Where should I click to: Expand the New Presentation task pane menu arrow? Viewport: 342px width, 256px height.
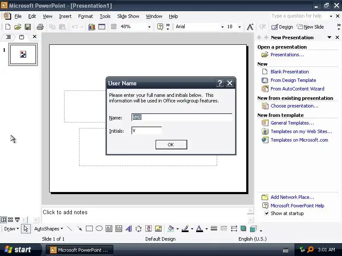[x=329, y=38]
